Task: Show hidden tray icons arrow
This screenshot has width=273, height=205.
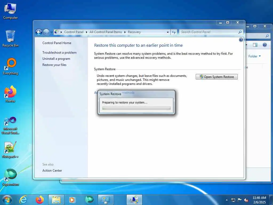Action: tap(227, 200)
